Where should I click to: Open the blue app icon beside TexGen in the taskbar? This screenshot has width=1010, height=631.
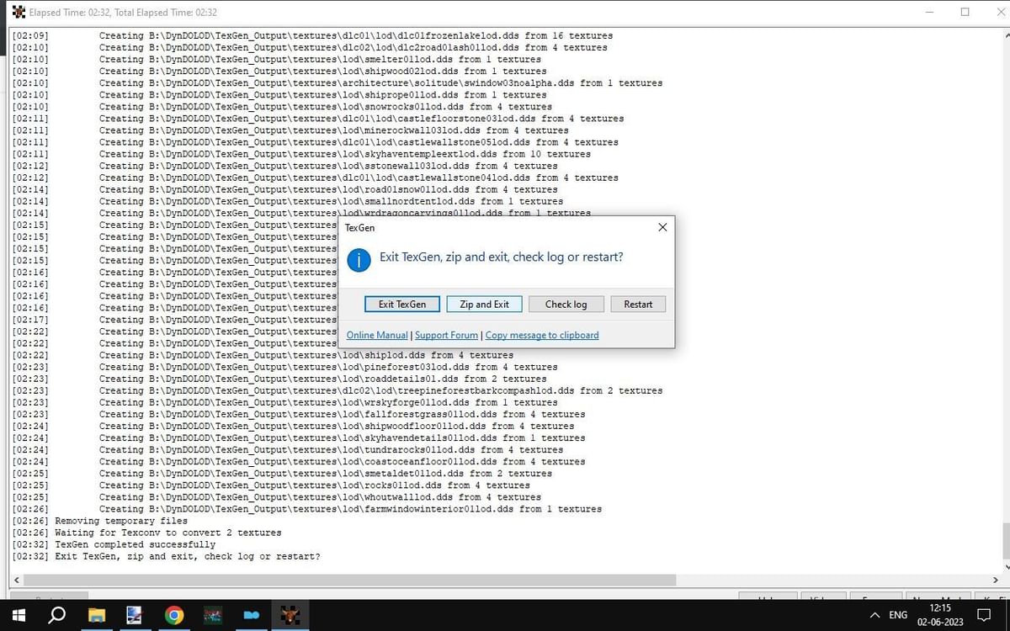[x=251, y=615]
